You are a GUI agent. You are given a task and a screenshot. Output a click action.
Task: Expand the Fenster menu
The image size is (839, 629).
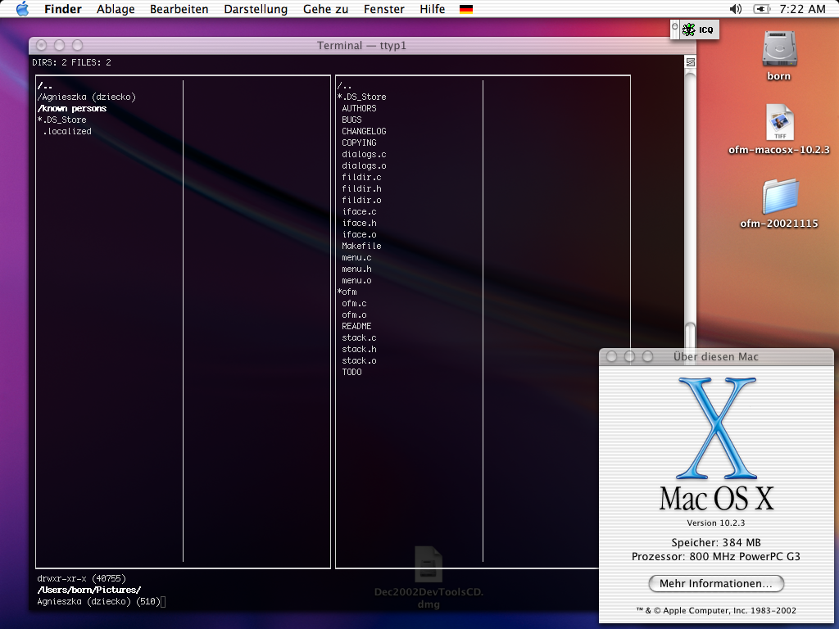[383, 9]
